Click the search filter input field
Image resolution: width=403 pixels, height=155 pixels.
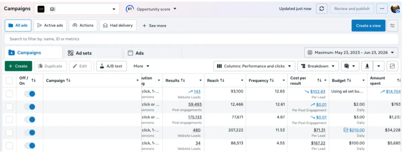tap(201, 39)
